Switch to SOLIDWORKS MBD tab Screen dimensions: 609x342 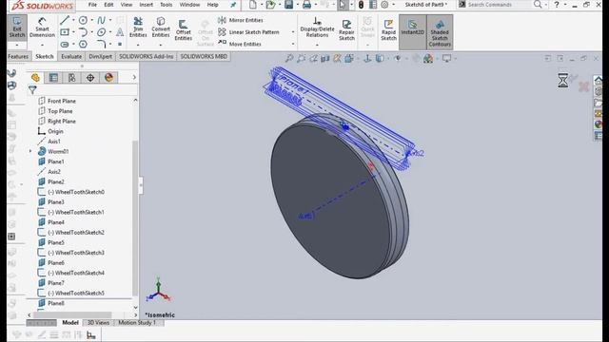[204, 57]
